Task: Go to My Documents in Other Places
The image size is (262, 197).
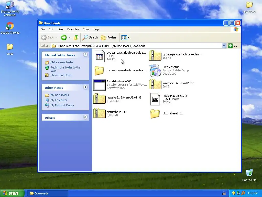Action: click(x=60, y=95)
